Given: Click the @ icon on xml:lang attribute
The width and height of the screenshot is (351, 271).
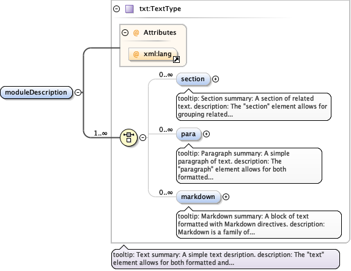Looking at the screenshot, I should 136,54.
